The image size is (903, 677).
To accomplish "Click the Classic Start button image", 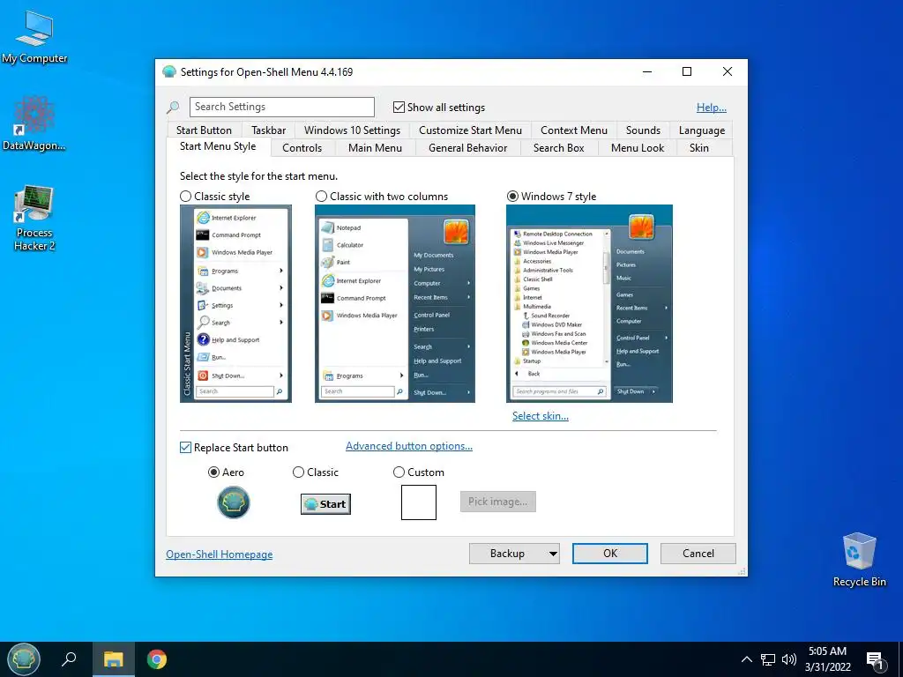I will pyautogui.click(x=325, y=503).
